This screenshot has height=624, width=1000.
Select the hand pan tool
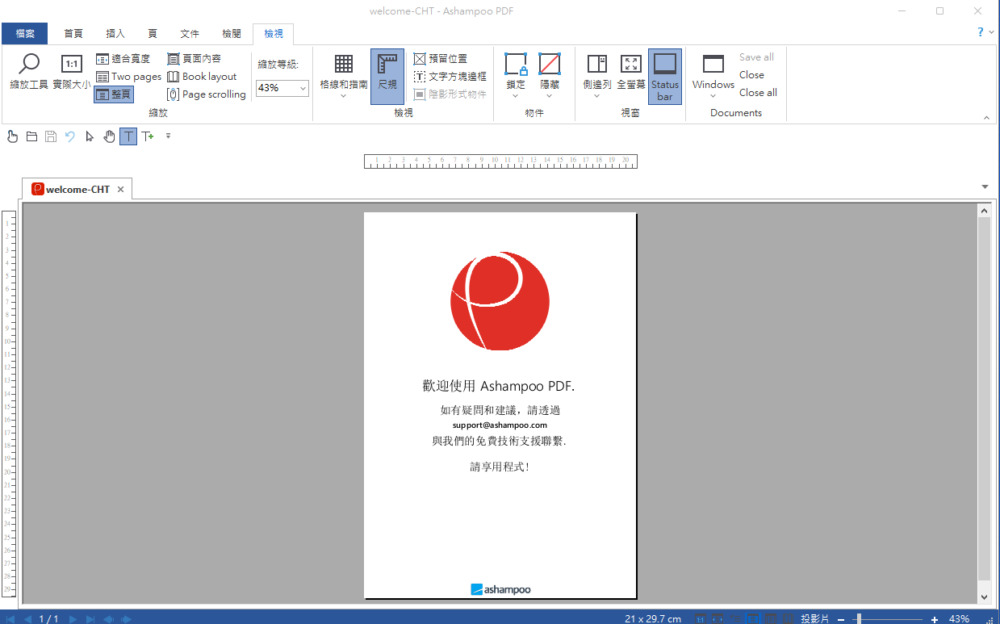coord(109,136)
